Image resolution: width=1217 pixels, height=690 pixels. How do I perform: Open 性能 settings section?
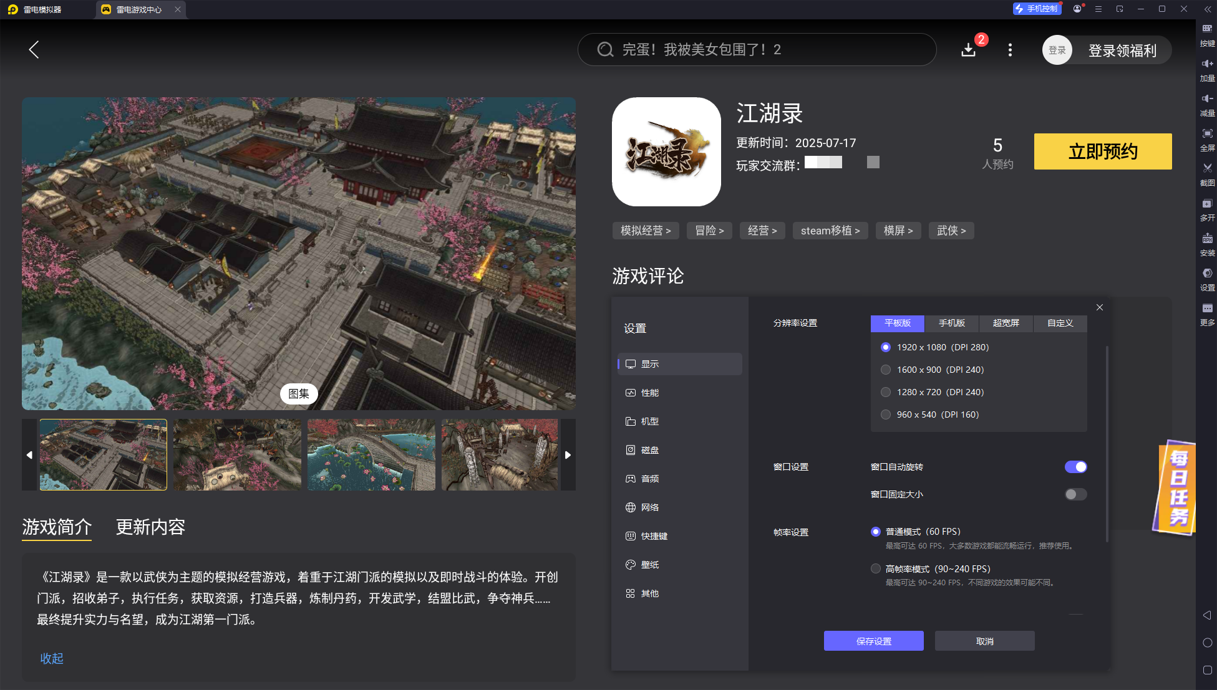680,393
